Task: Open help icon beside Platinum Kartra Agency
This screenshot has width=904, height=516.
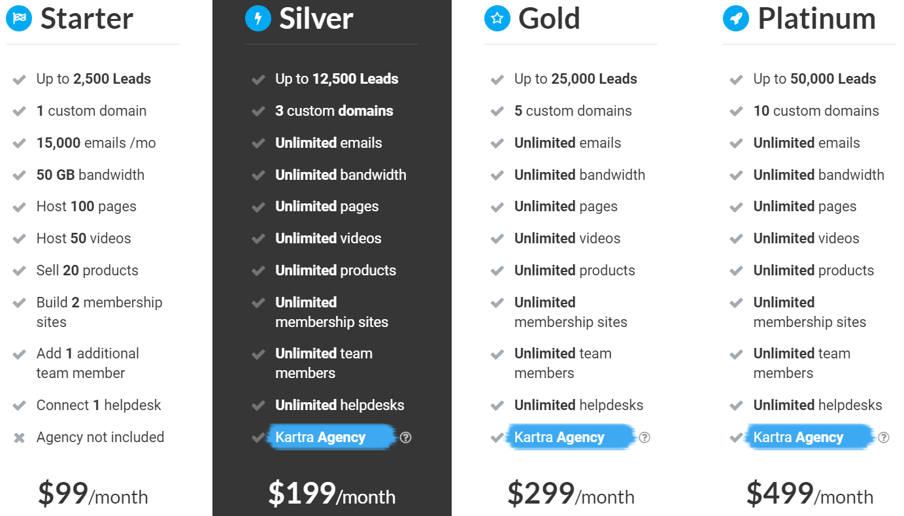Action: point(884,438)
